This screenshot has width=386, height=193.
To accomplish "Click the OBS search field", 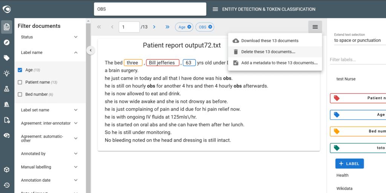I will point(150,9).
